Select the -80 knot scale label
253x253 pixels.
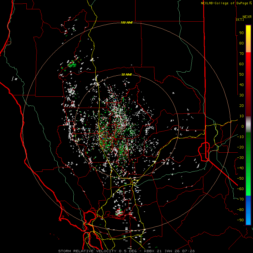[x=240, y=210]
